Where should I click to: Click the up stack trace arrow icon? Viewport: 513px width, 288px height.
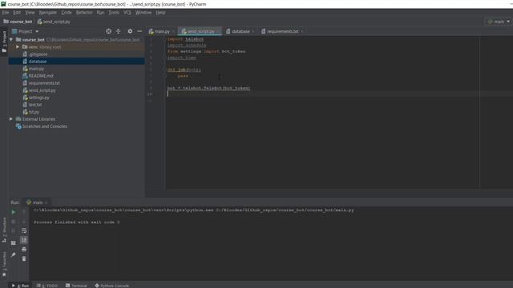pyautogui.click(x=24, y=212)
